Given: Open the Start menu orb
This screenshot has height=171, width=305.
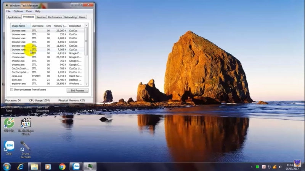Looking at the screenshot, I should 6,167.
